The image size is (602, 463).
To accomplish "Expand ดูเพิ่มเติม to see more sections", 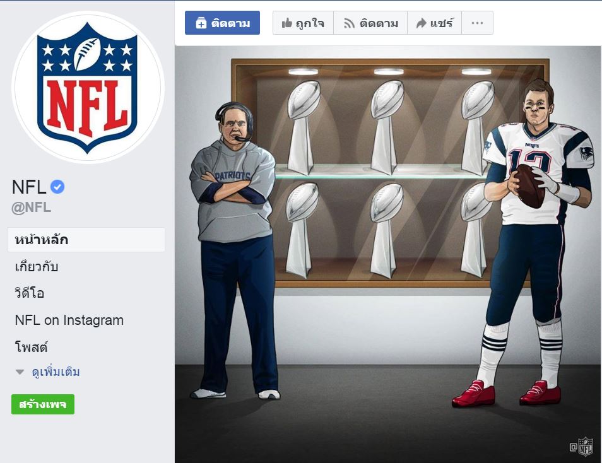I will 56,372.
